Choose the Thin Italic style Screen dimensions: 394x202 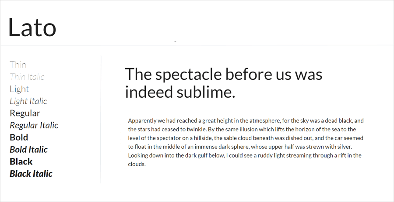tap(27, 77)
